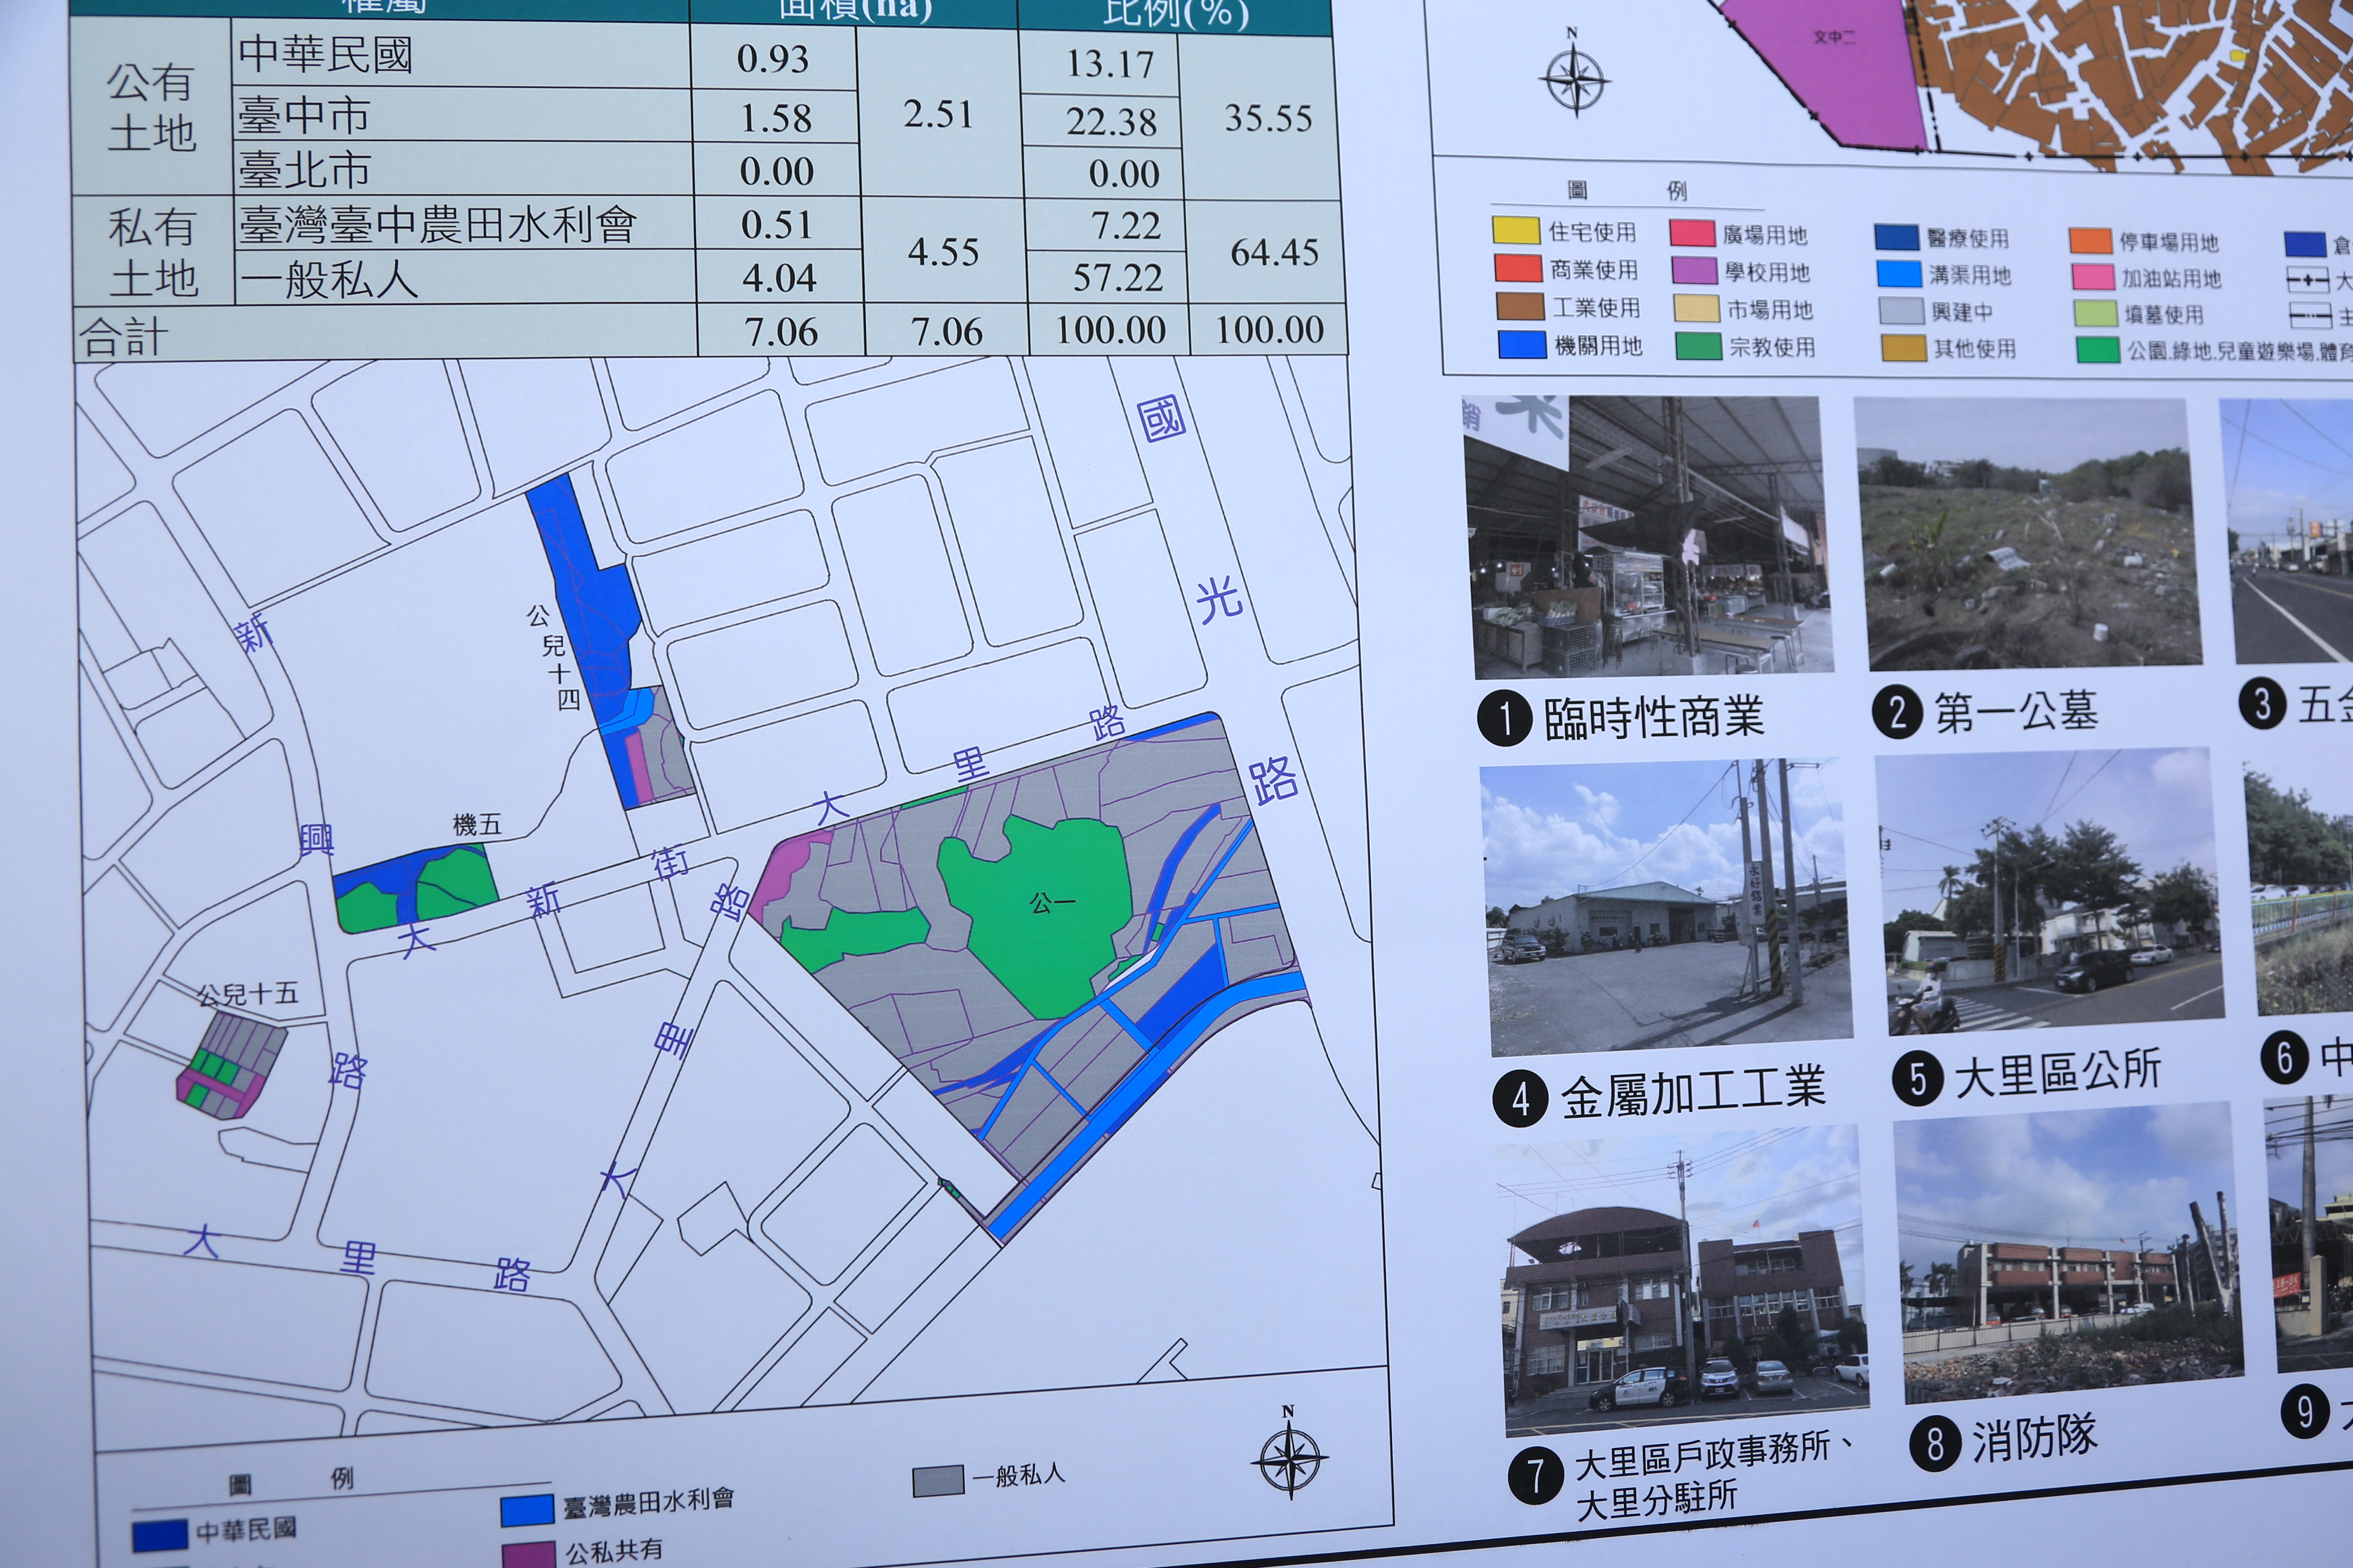The height and width of the screenshot is (1568, 2353).
Task: Open the 金屬加工工業 factory photo
Action: (x=1666, y=907)
